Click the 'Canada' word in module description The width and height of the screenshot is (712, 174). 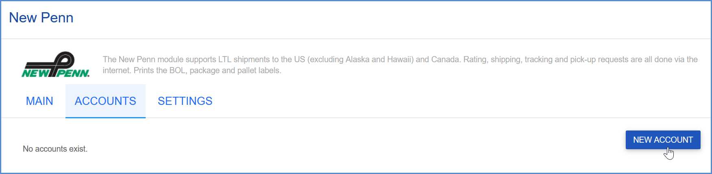445,59
